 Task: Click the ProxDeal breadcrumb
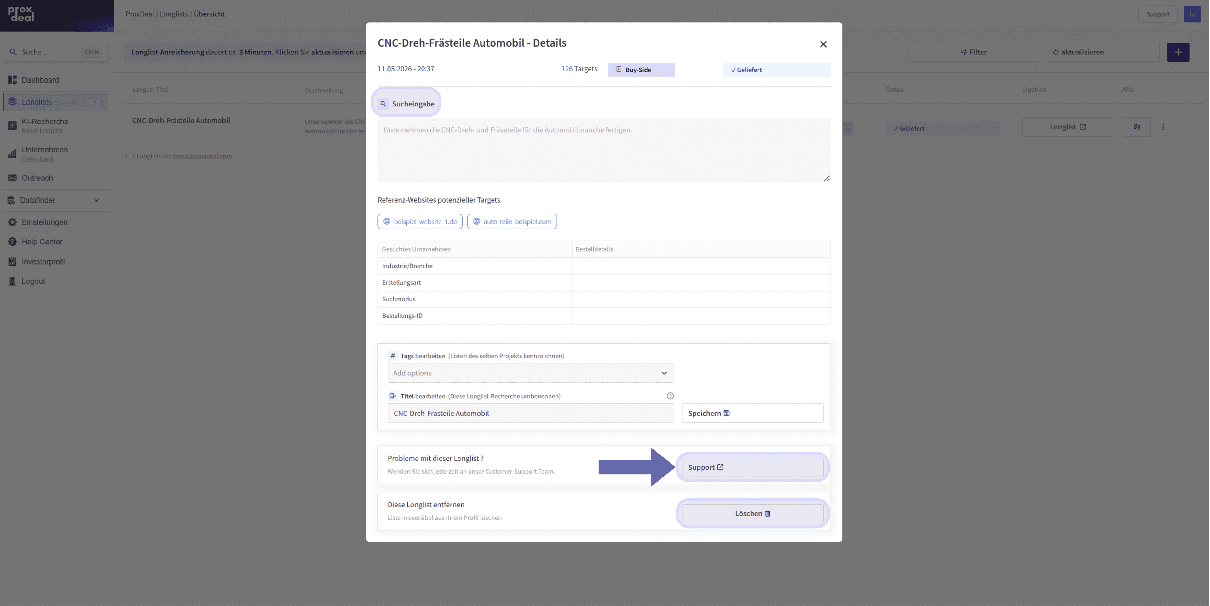point(140,14)
